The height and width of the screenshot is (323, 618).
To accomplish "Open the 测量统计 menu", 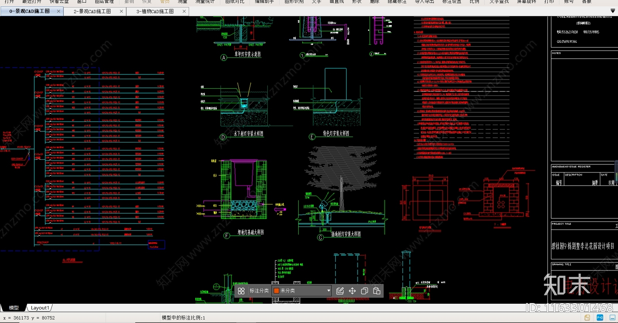I will point(205,2).
